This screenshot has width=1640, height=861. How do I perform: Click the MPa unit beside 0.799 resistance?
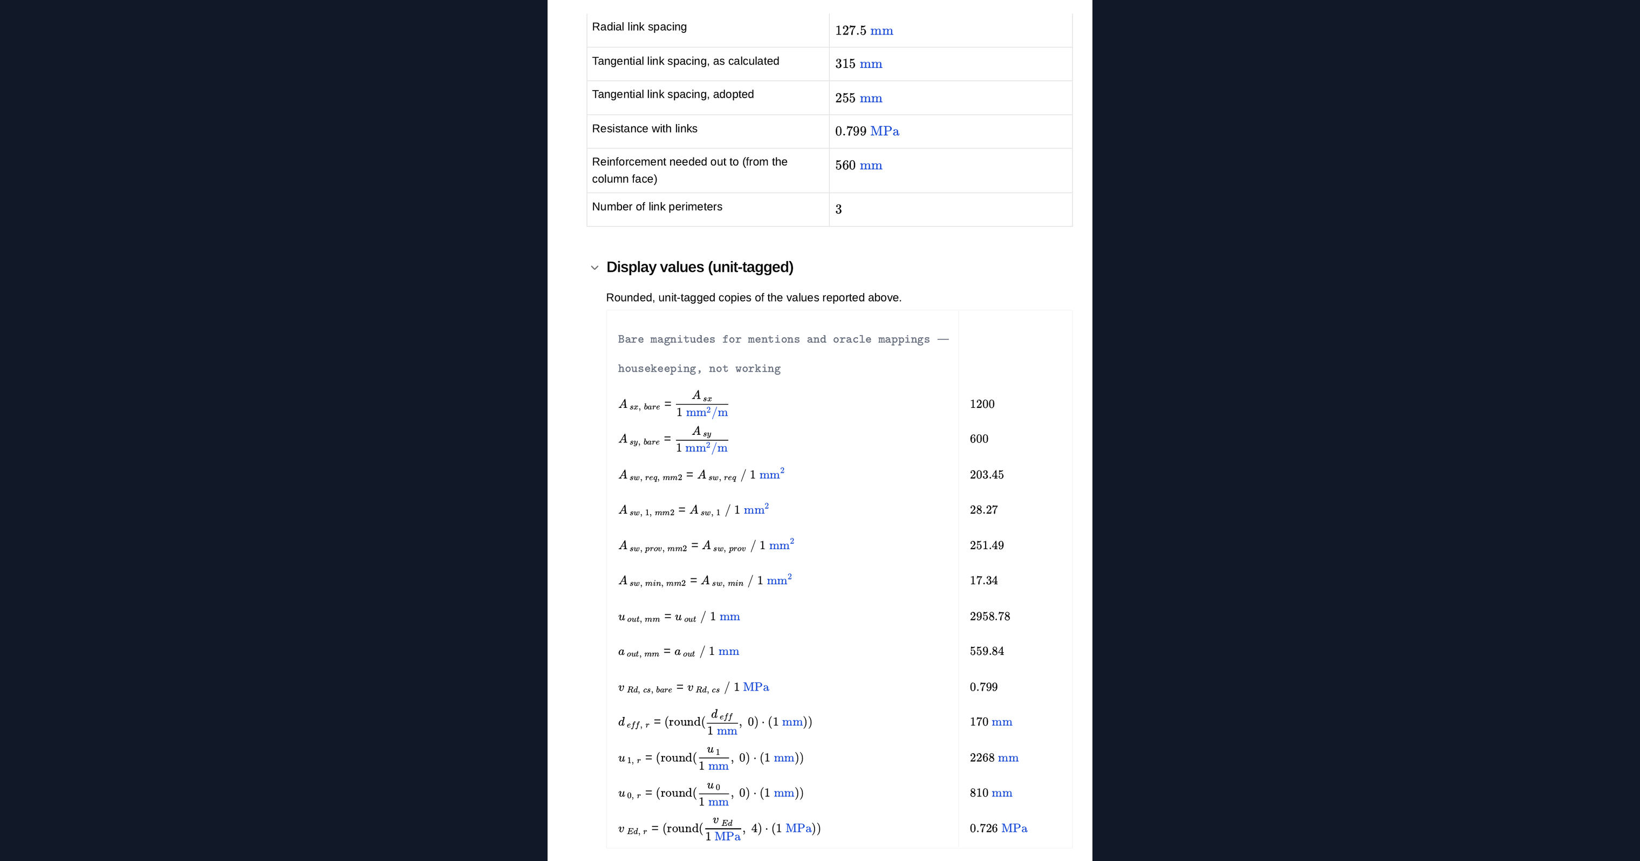(x=885, y=131)
